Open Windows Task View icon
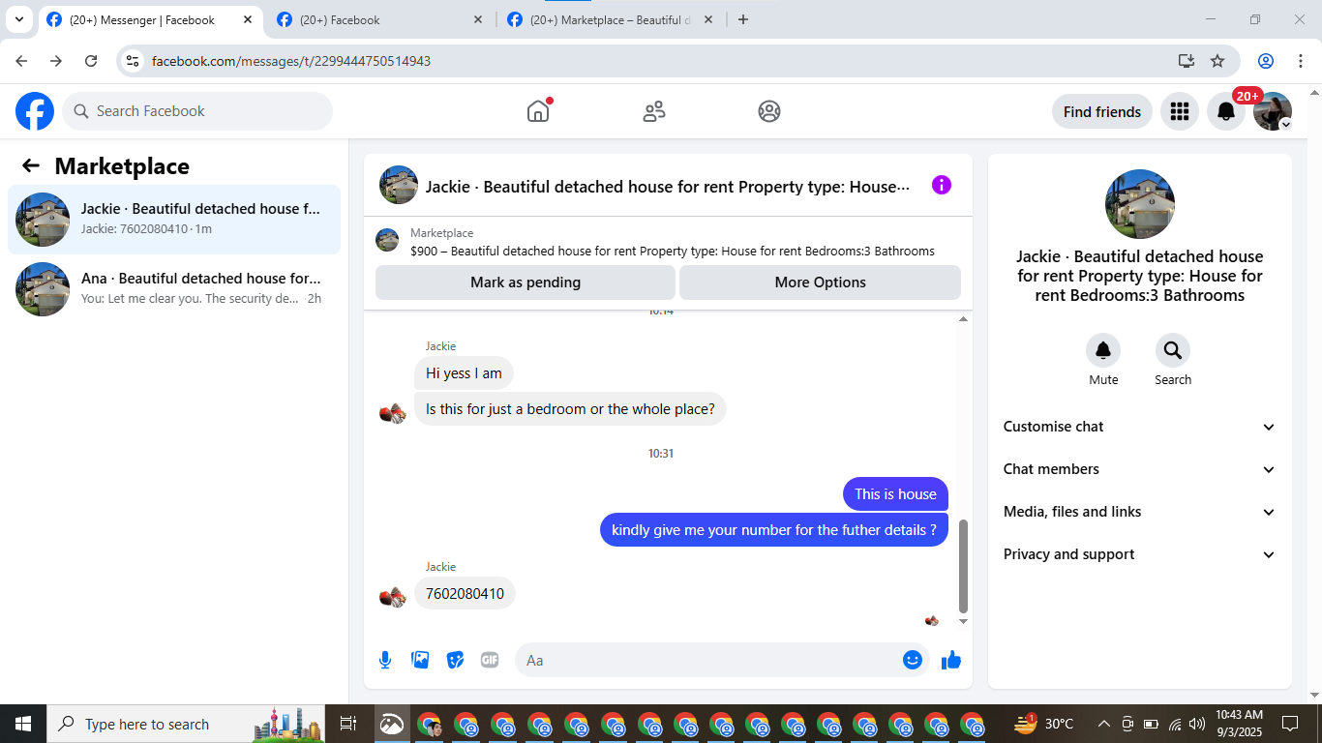The width and height of the screenshot is (1322, 743). tap(348, 724)
